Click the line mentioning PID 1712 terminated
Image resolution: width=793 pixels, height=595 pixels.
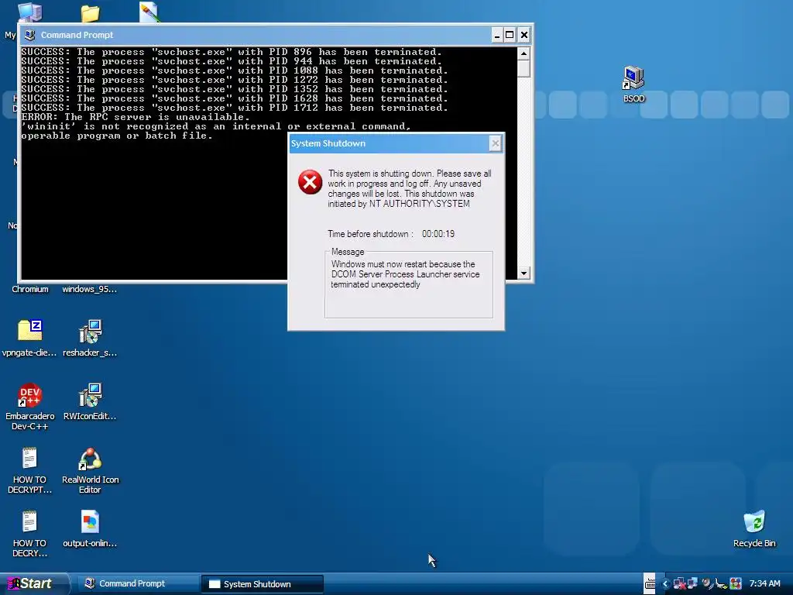235,108
